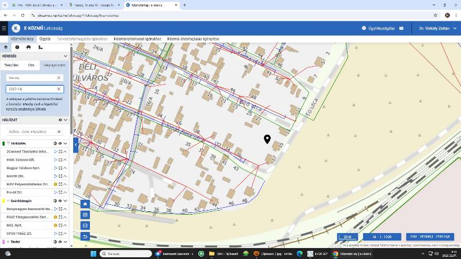Screen dimensions: 461x259
Task: Click the M 1:1000 scale button
Action: click(x=381, y=237)
